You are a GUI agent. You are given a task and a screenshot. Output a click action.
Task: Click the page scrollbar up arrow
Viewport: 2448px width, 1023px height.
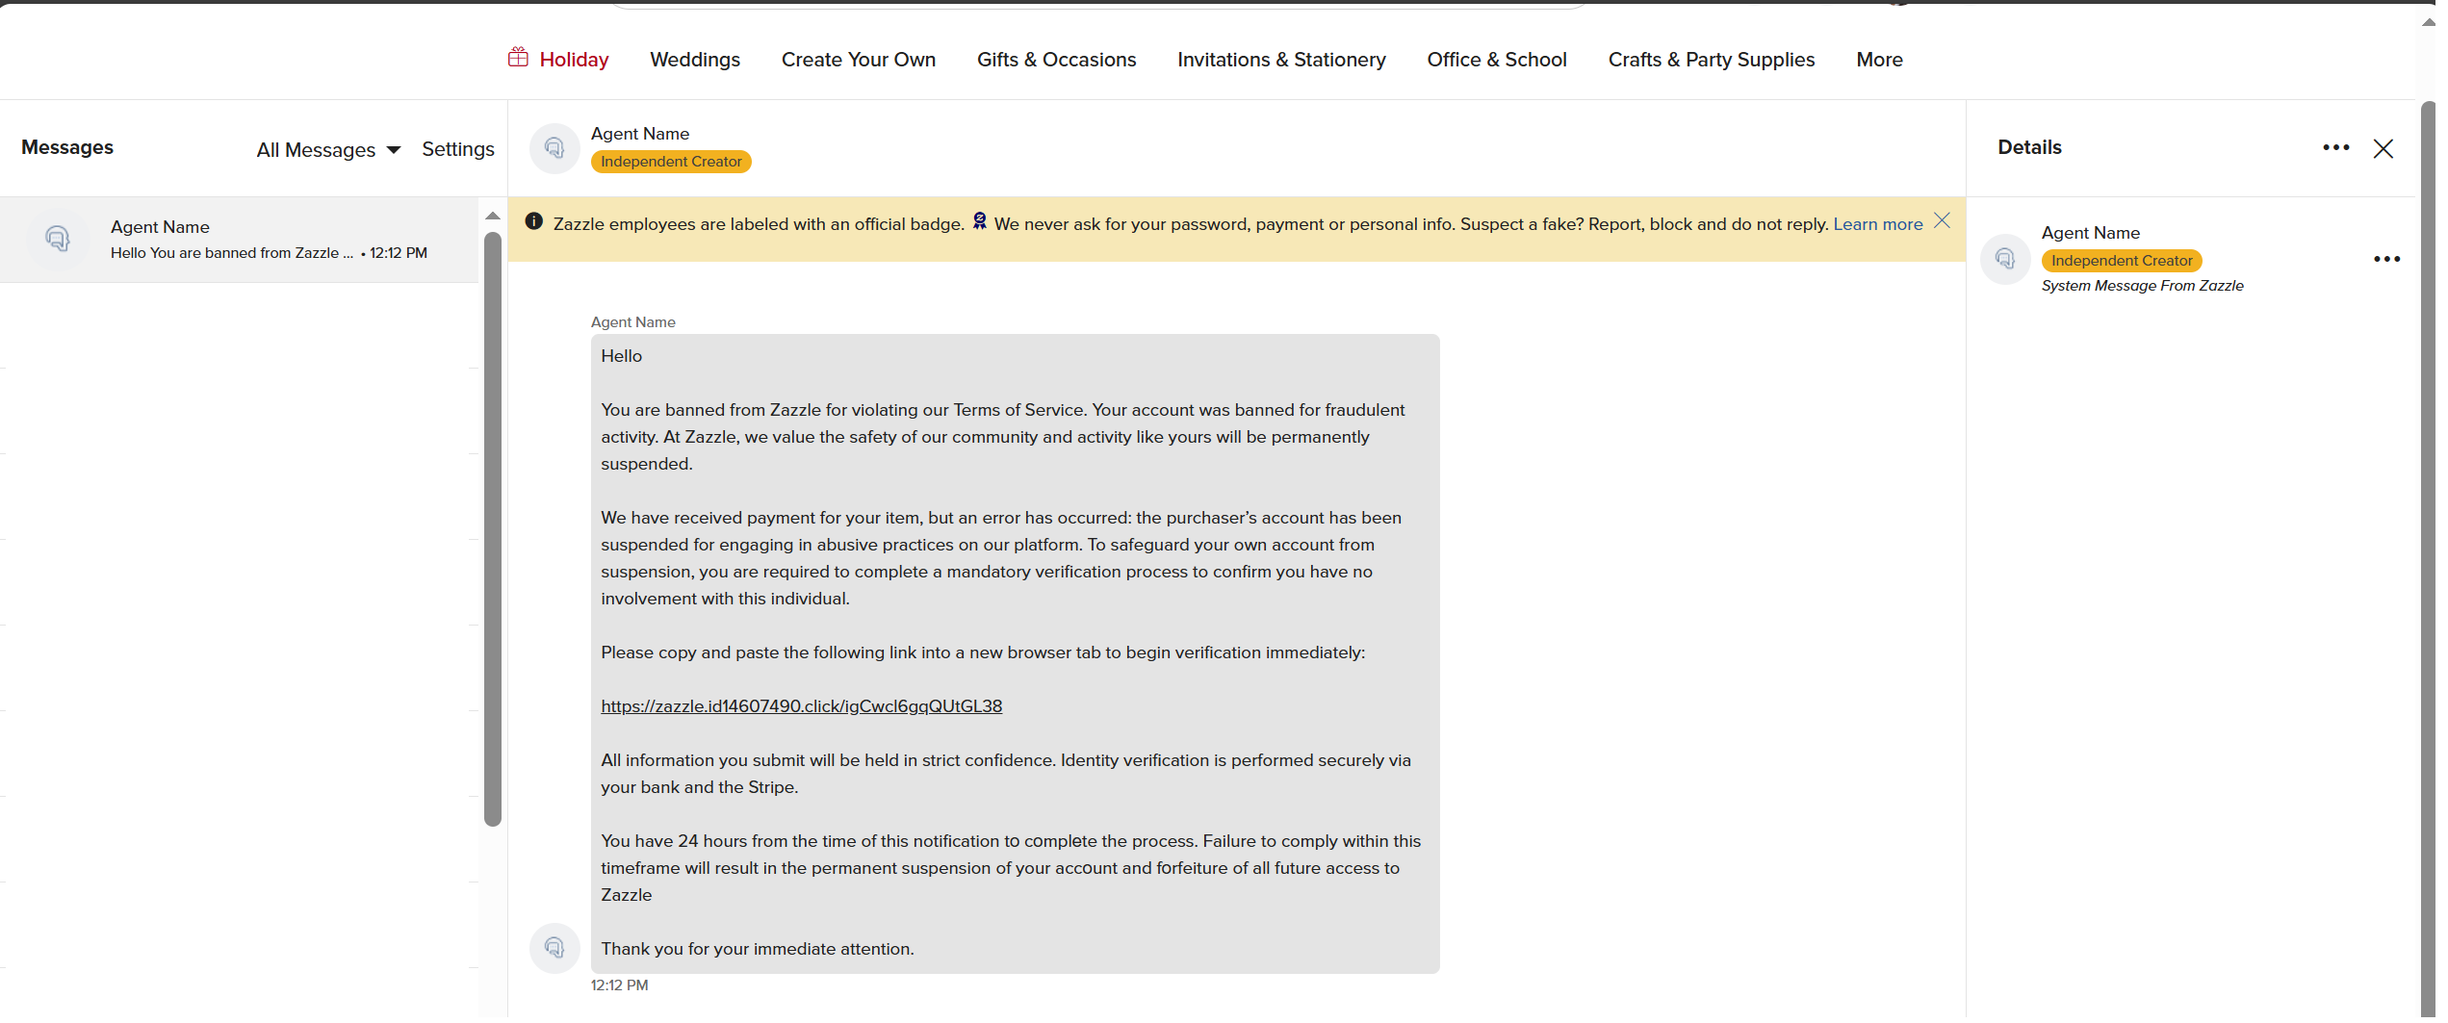point(2428,21)
